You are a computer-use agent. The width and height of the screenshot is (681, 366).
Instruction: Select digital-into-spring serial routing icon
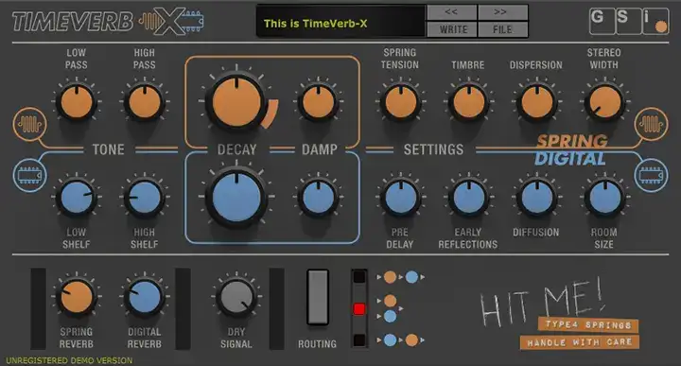point(401,340)
